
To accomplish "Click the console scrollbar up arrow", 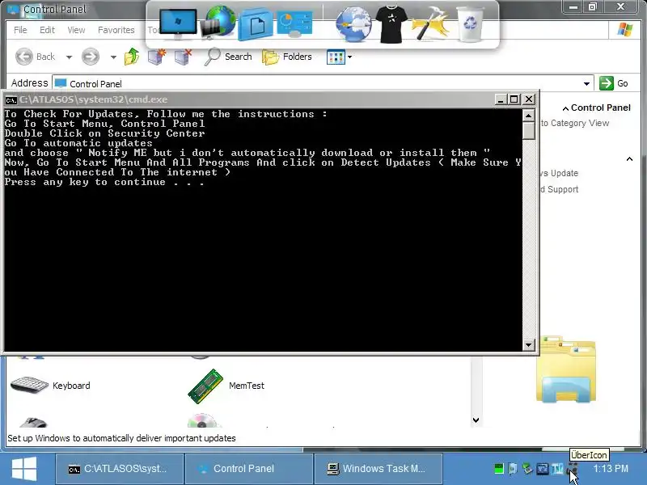I will pyautogui.click(x=529, y=116).
